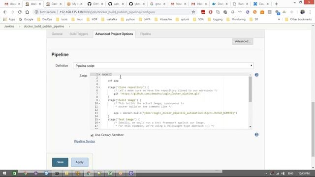Jump to the Pipeline config tab

coord(146,34)
